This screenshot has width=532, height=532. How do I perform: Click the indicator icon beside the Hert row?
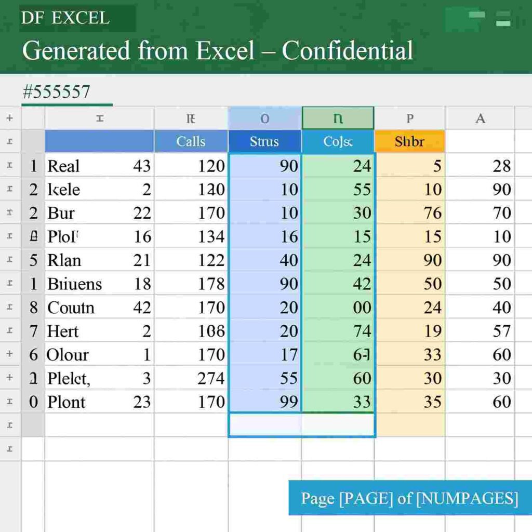[x=10, y=331]
